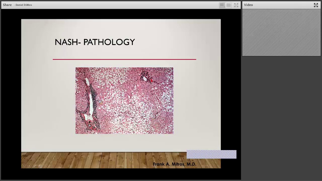
Task: Click the Frank A. Mitros, M.D. credit
Action: [x=174, y=164]
